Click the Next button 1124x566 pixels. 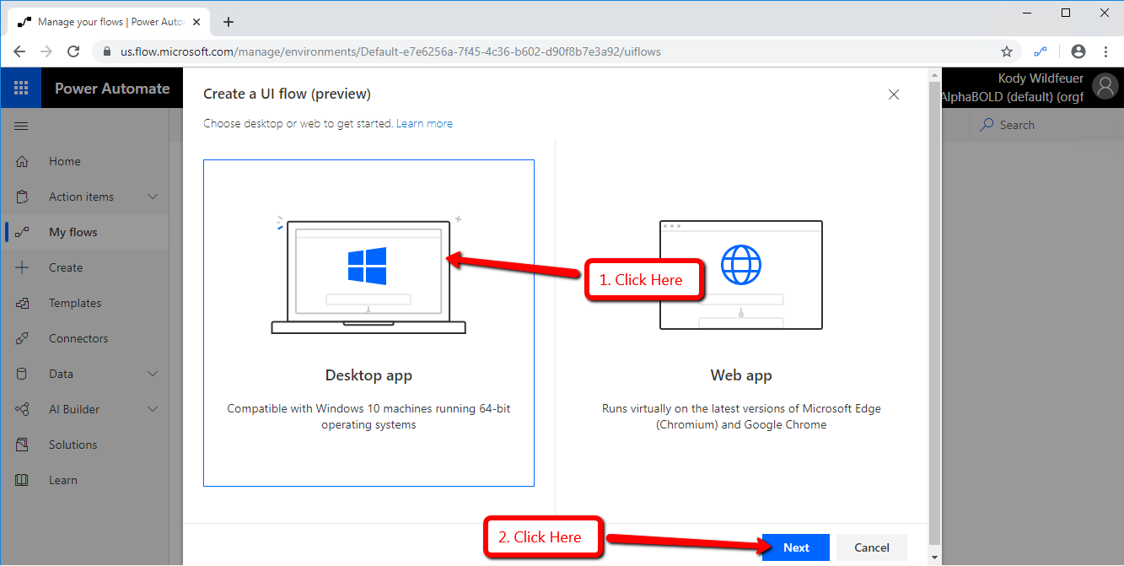796,547
